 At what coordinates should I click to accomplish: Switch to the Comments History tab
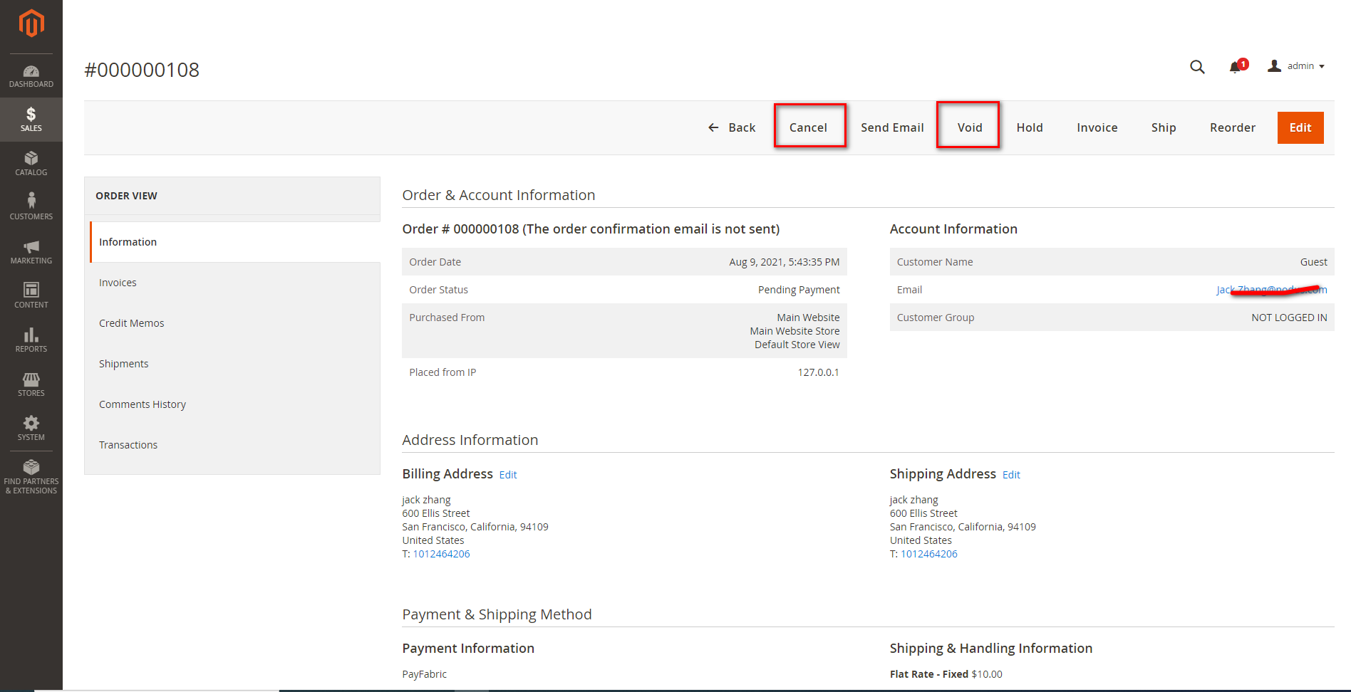click(x=143, y=404)
